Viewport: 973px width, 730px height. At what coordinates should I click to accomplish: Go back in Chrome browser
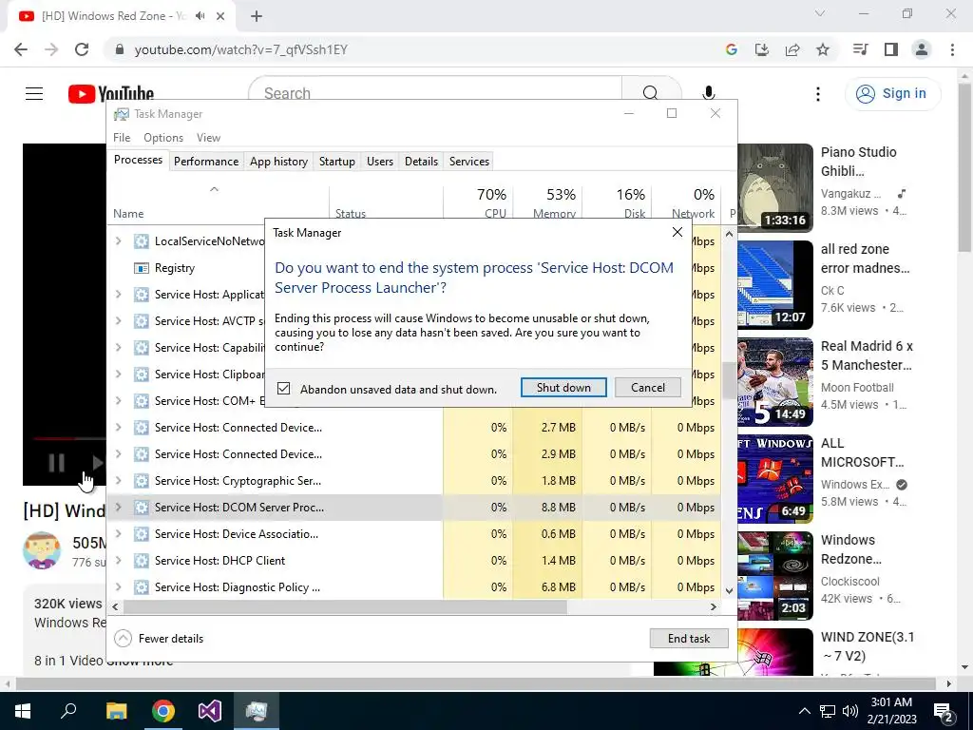click(21, 49)
